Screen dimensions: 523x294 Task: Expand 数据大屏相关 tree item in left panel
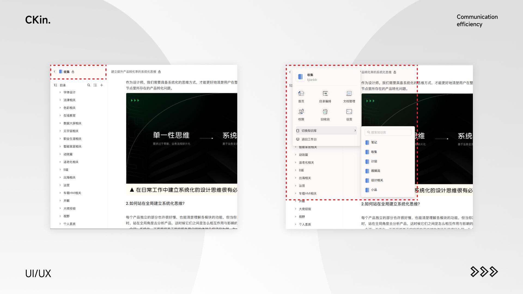pyautogui.click(x=60, y=123)
